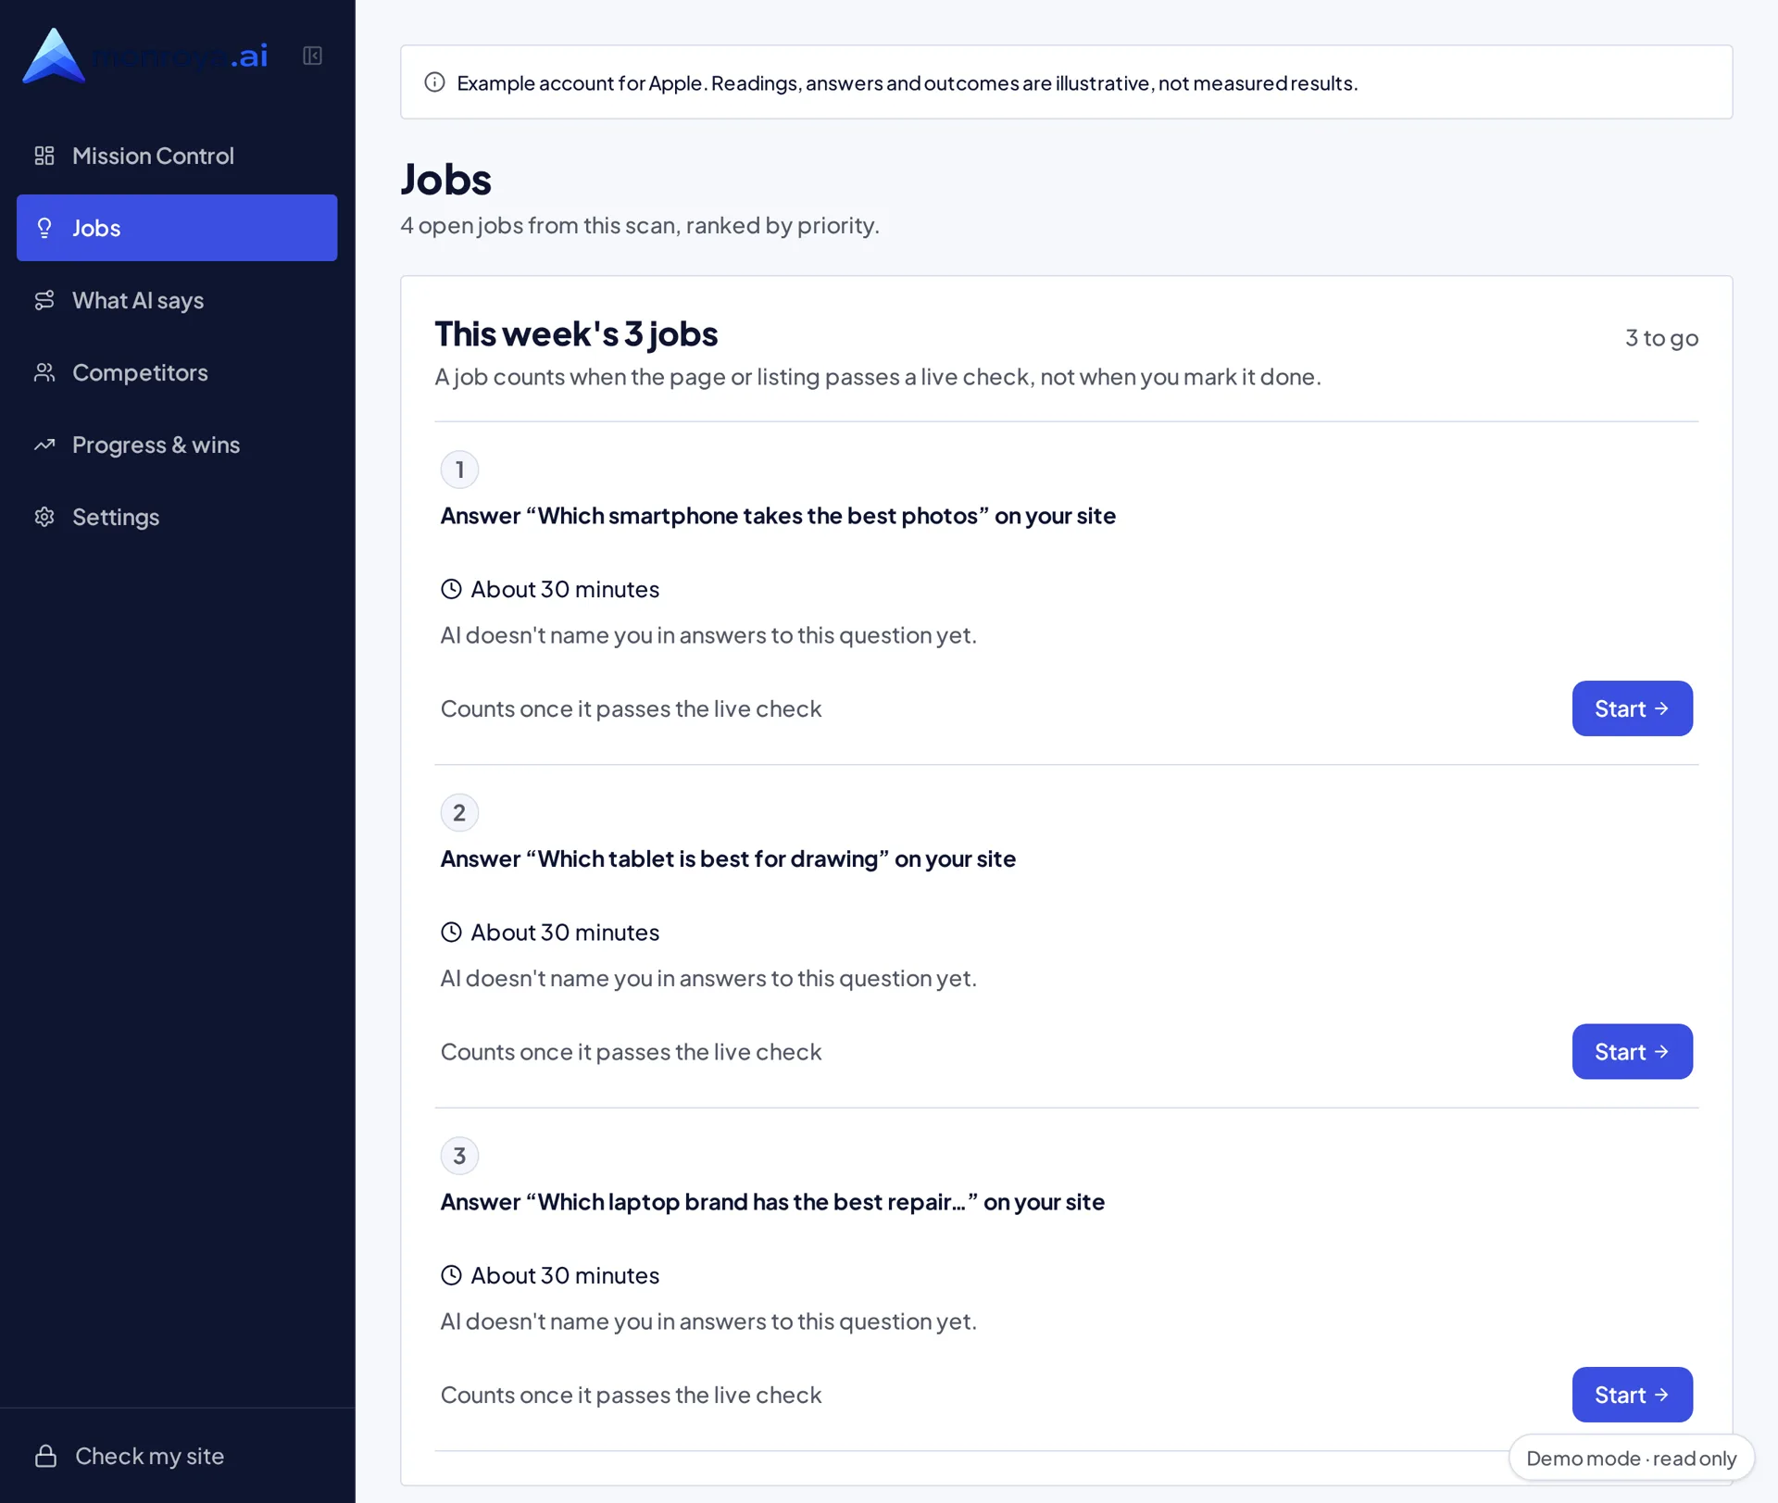Click the Competitors people icon

[x=44, y=372]
